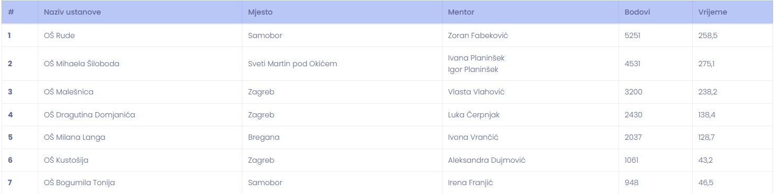Click the 5251 points value
The width and height of the screenshot is (774, 194).
[633, 35]
